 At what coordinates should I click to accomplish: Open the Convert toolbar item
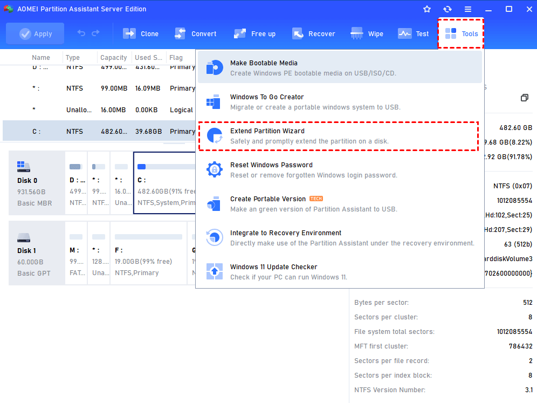click(195, 33)
